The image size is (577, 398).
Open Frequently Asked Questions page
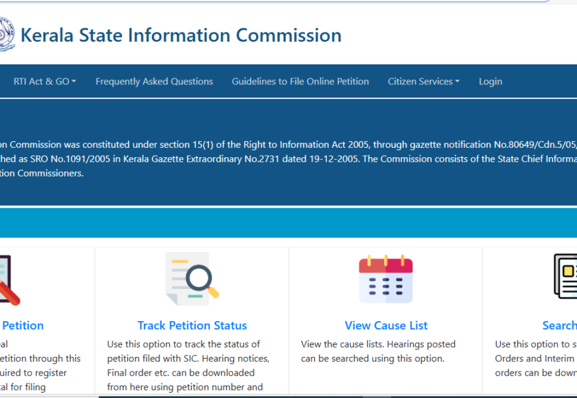coord(154,82)
